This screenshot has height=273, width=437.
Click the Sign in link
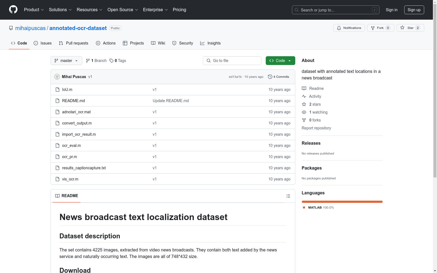(x=392, y=10)
